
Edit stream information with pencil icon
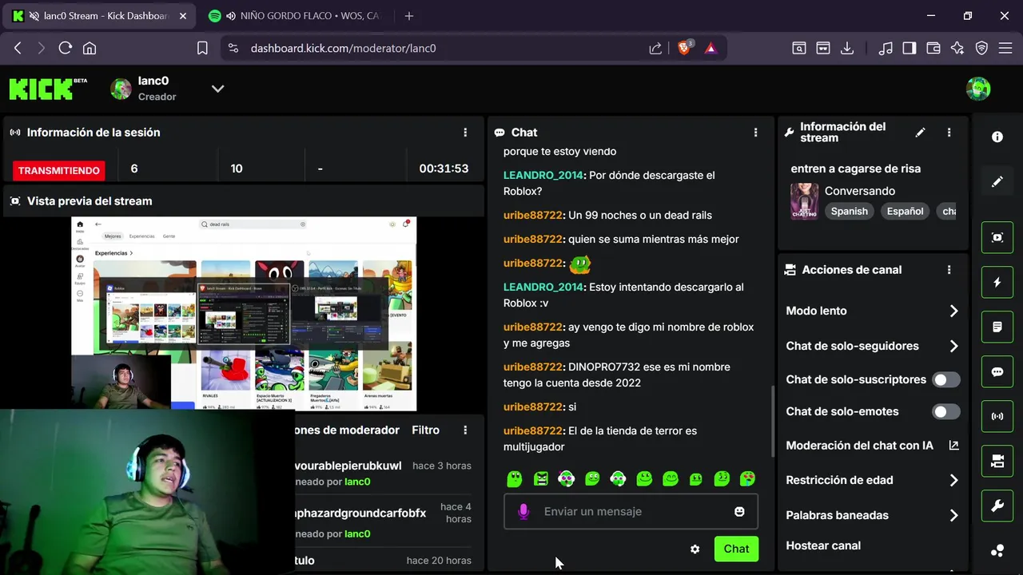coord(921,133)
